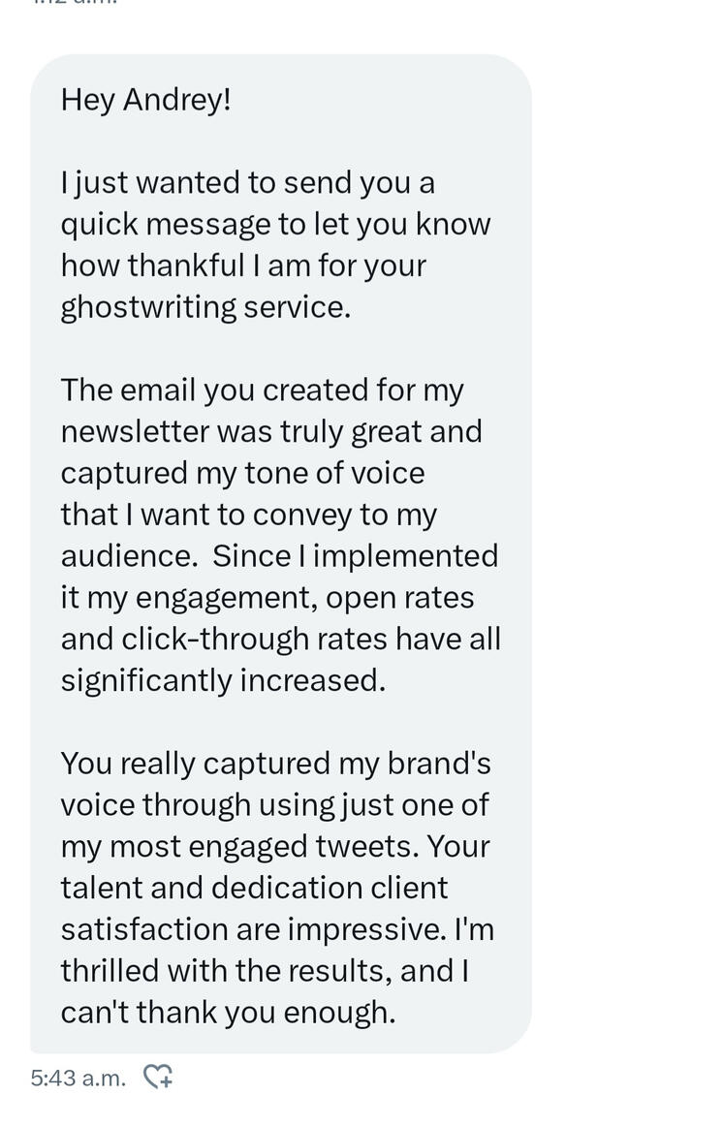This screenshot has height=1126, width=723.
Task: Click the 5:43 a.m. message timestamp
Action: [79, 1078]
